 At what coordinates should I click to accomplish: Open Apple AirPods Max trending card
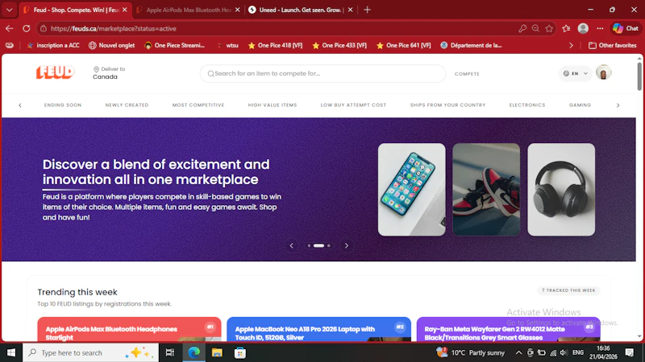coord(129,329)
